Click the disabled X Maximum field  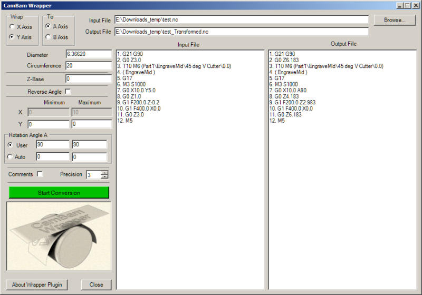[x=92, y=112]
